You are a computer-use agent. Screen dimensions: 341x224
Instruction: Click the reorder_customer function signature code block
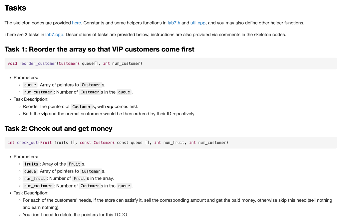[x=170, y=63]
